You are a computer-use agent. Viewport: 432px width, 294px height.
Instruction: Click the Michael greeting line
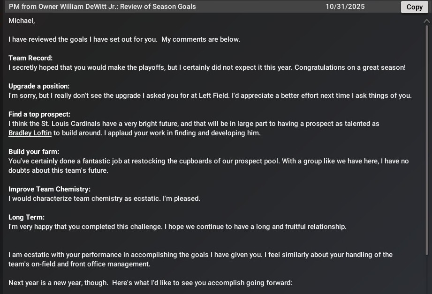pos(22,21)
